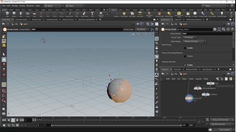The image size is (236, 132).
Task: Add a Sky Light from the shelf
Action: pyautogui.click(x=188, y=14)
